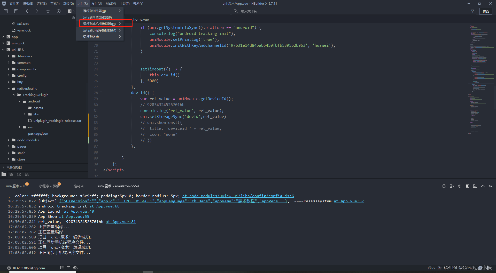Click the user account avatar icon in status bar

pos(9,268)
